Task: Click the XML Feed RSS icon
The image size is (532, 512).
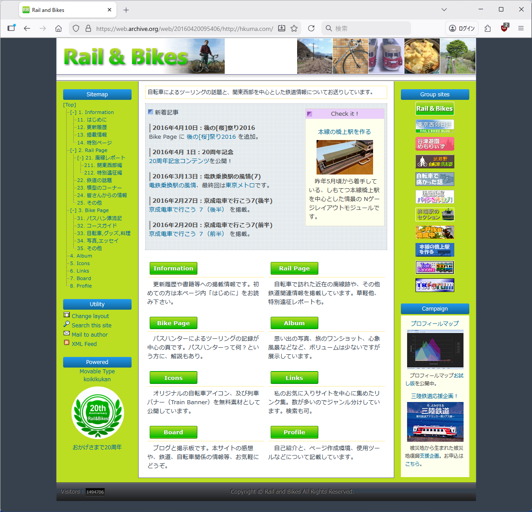Action: click(67, 343)
